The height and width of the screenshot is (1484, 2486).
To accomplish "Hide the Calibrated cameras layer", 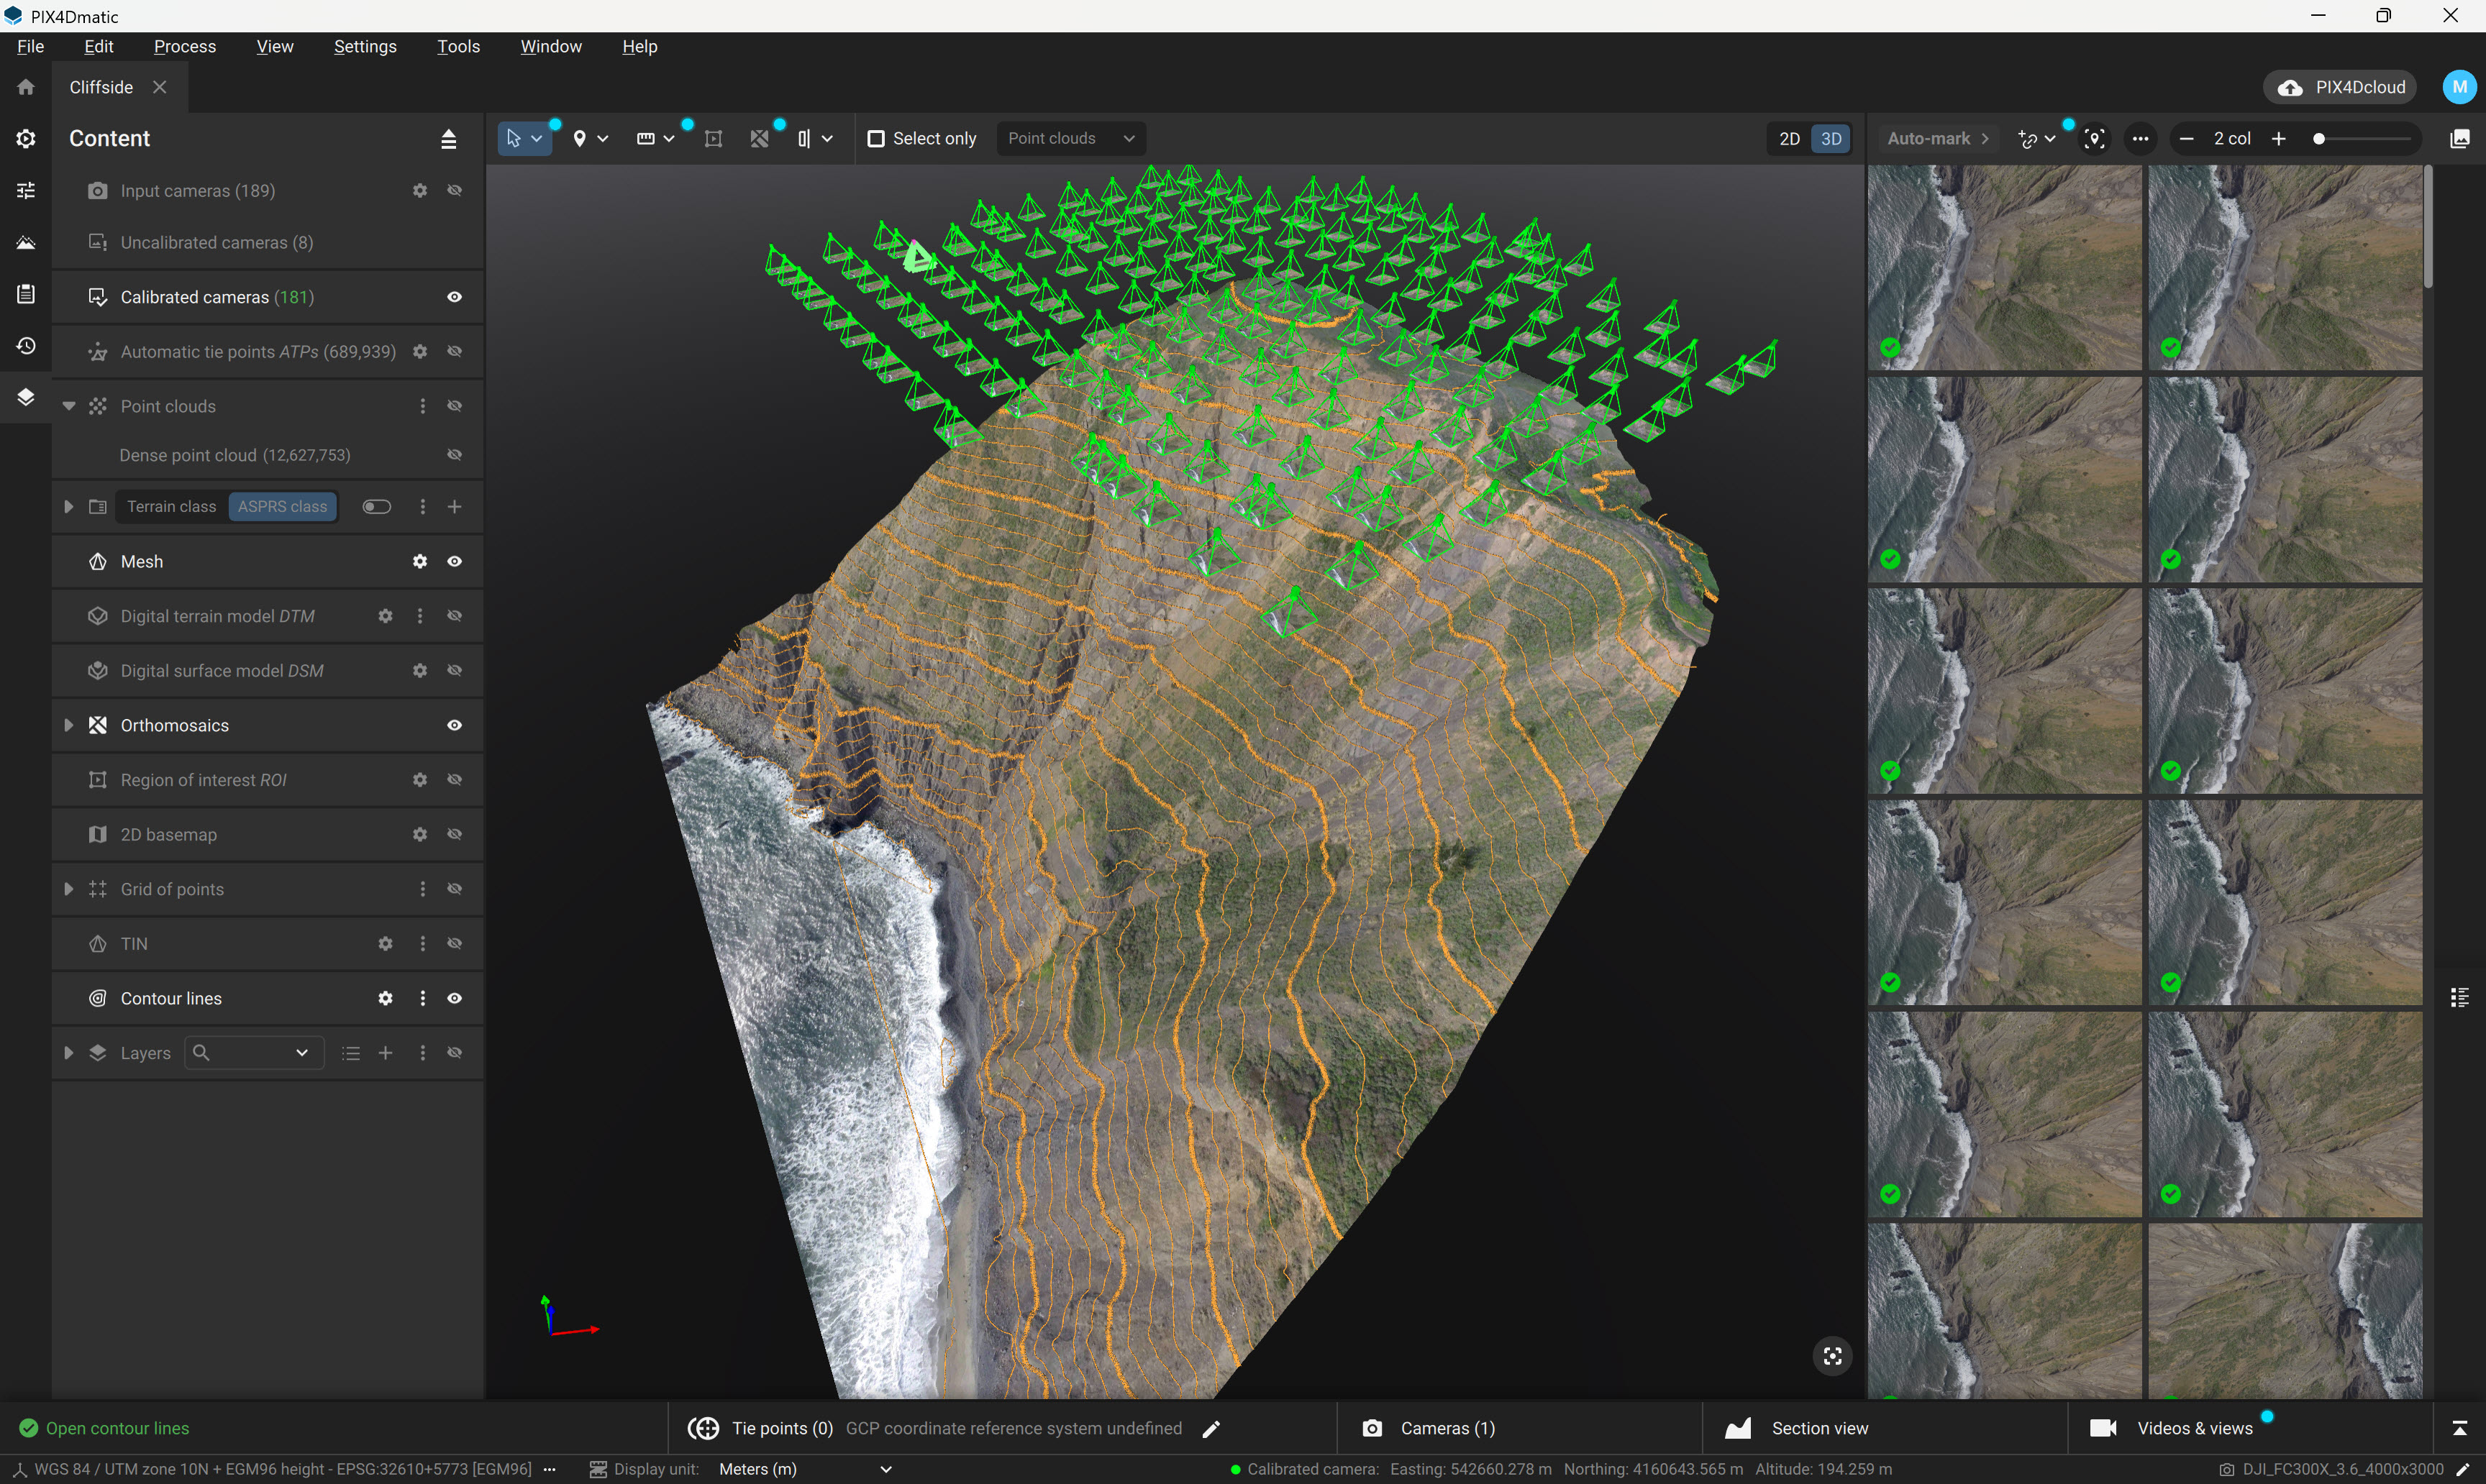I will (454, 297).
